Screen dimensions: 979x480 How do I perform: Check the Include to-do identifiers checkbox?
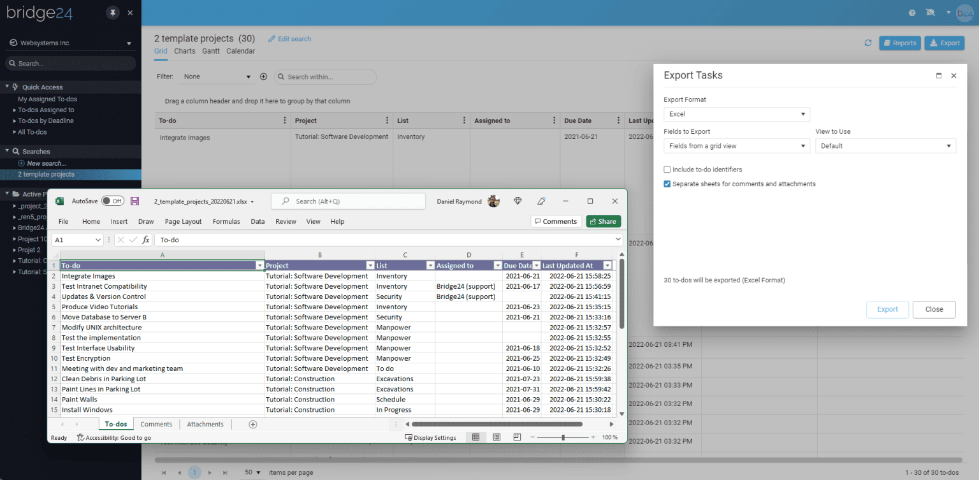point(667,170)
